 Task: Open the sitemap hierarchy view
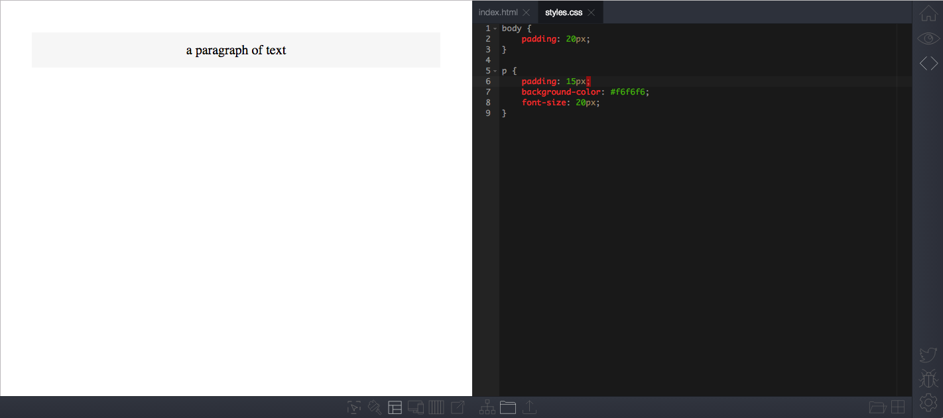click(487, 407)
